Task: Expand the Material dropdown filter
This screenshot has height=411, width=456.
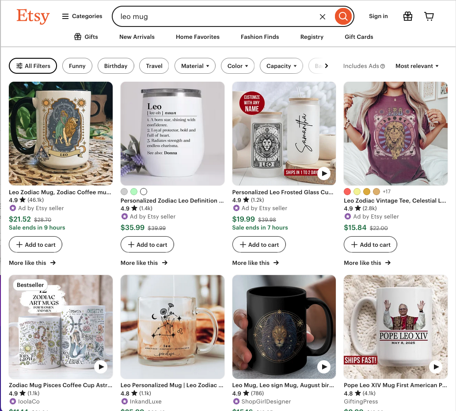Action: click(195, 66)
